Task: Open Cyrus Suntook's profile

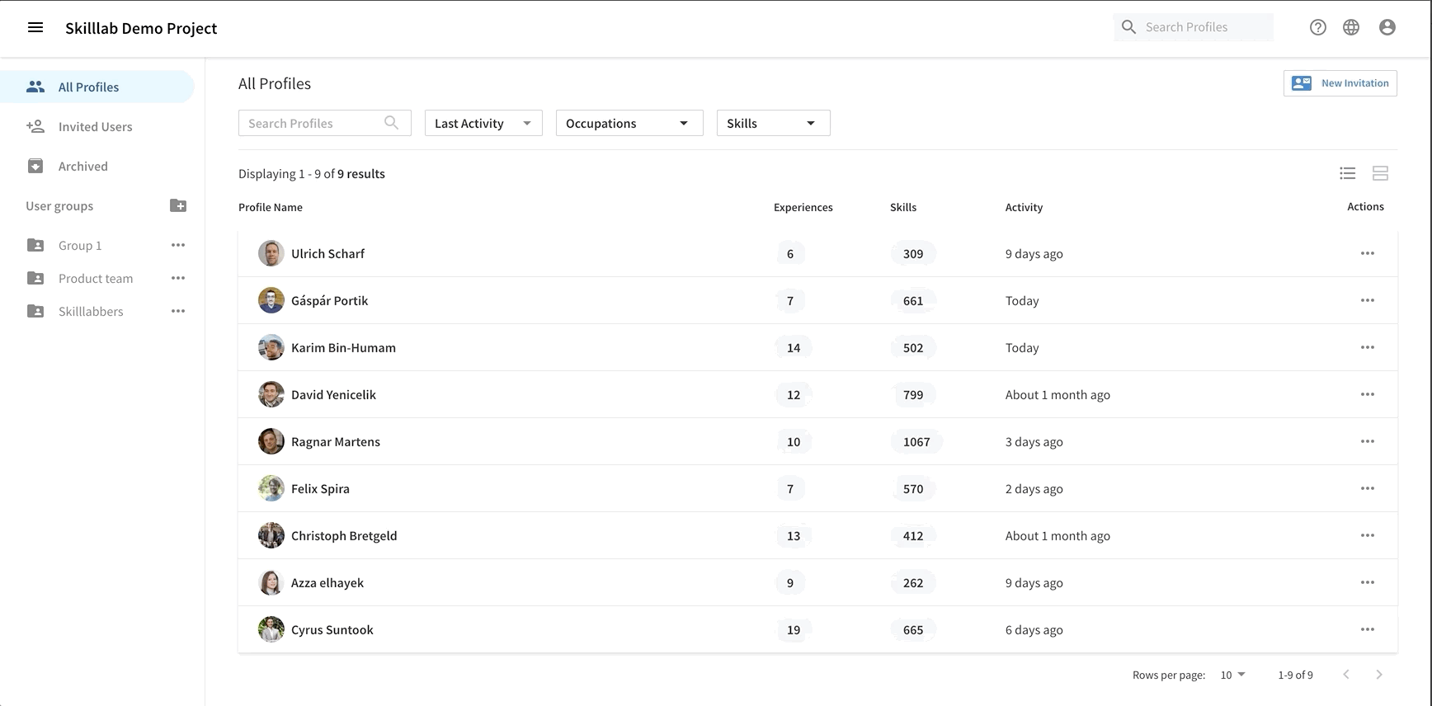Action: 332,629
